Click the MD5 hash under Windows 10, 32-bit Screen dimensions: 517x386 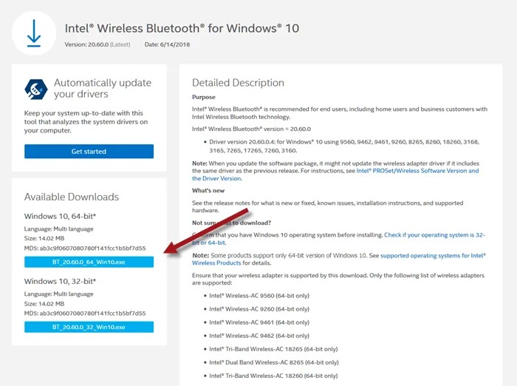pyautogui.click(x=85, y=314)
